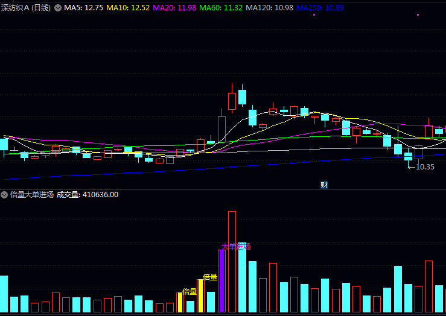Click the 财 financial info marker
The image size is (446, 316).
(324, 185)
